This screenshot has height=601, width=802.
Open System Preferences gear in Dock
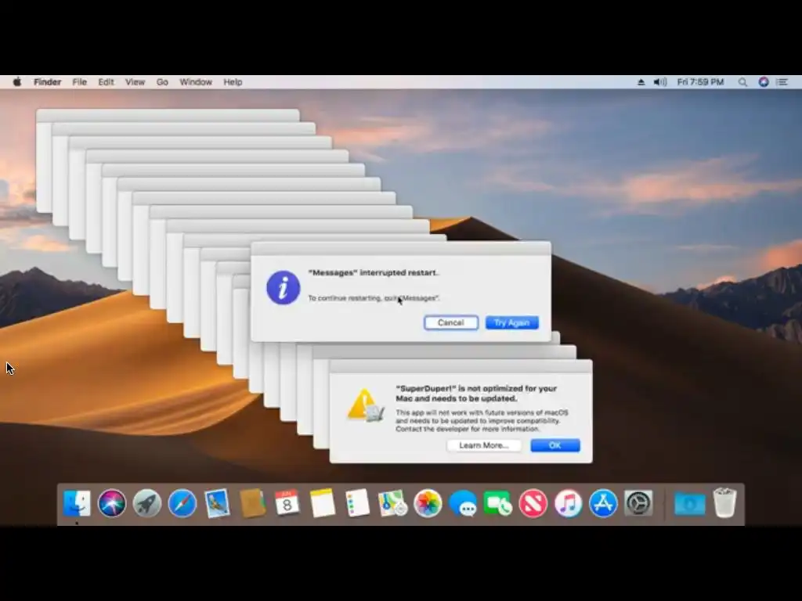(x=638, y=503)
